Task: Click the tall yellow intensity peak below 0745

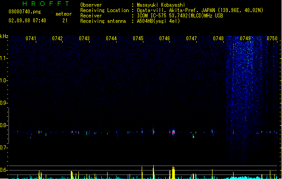Action: (153, 172)
